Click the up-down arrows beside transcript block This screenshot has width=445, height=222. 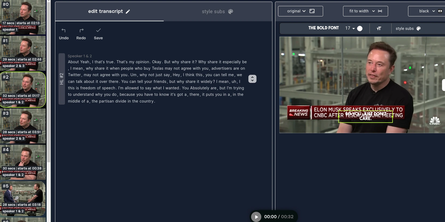click(252, 79)
